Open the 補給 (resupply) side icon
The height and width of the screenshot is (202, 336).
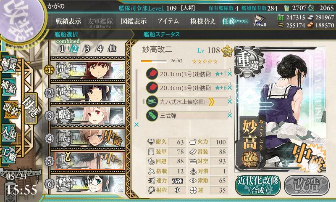point(9,87)
